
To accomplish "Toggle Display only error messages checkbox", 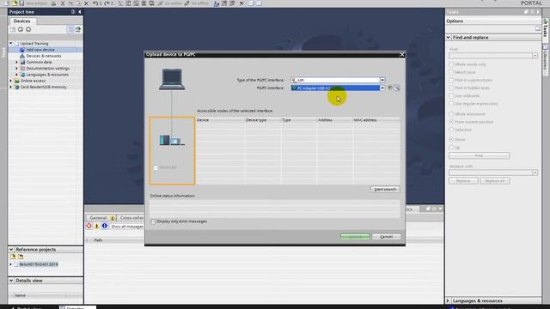I will tap(153, 221).
